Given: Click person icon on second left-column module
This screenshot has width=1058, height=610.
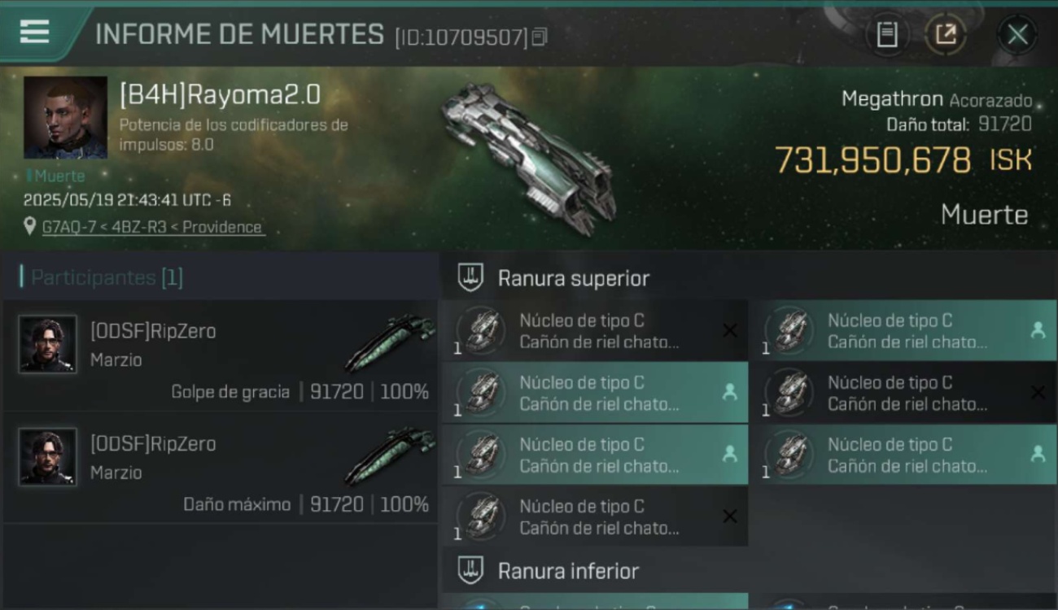Looking at the screenshot, I should [729, 392].
